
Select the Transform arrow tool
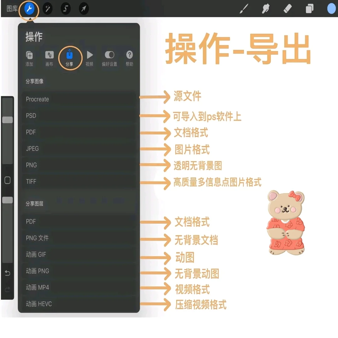(x=83, y=8)
